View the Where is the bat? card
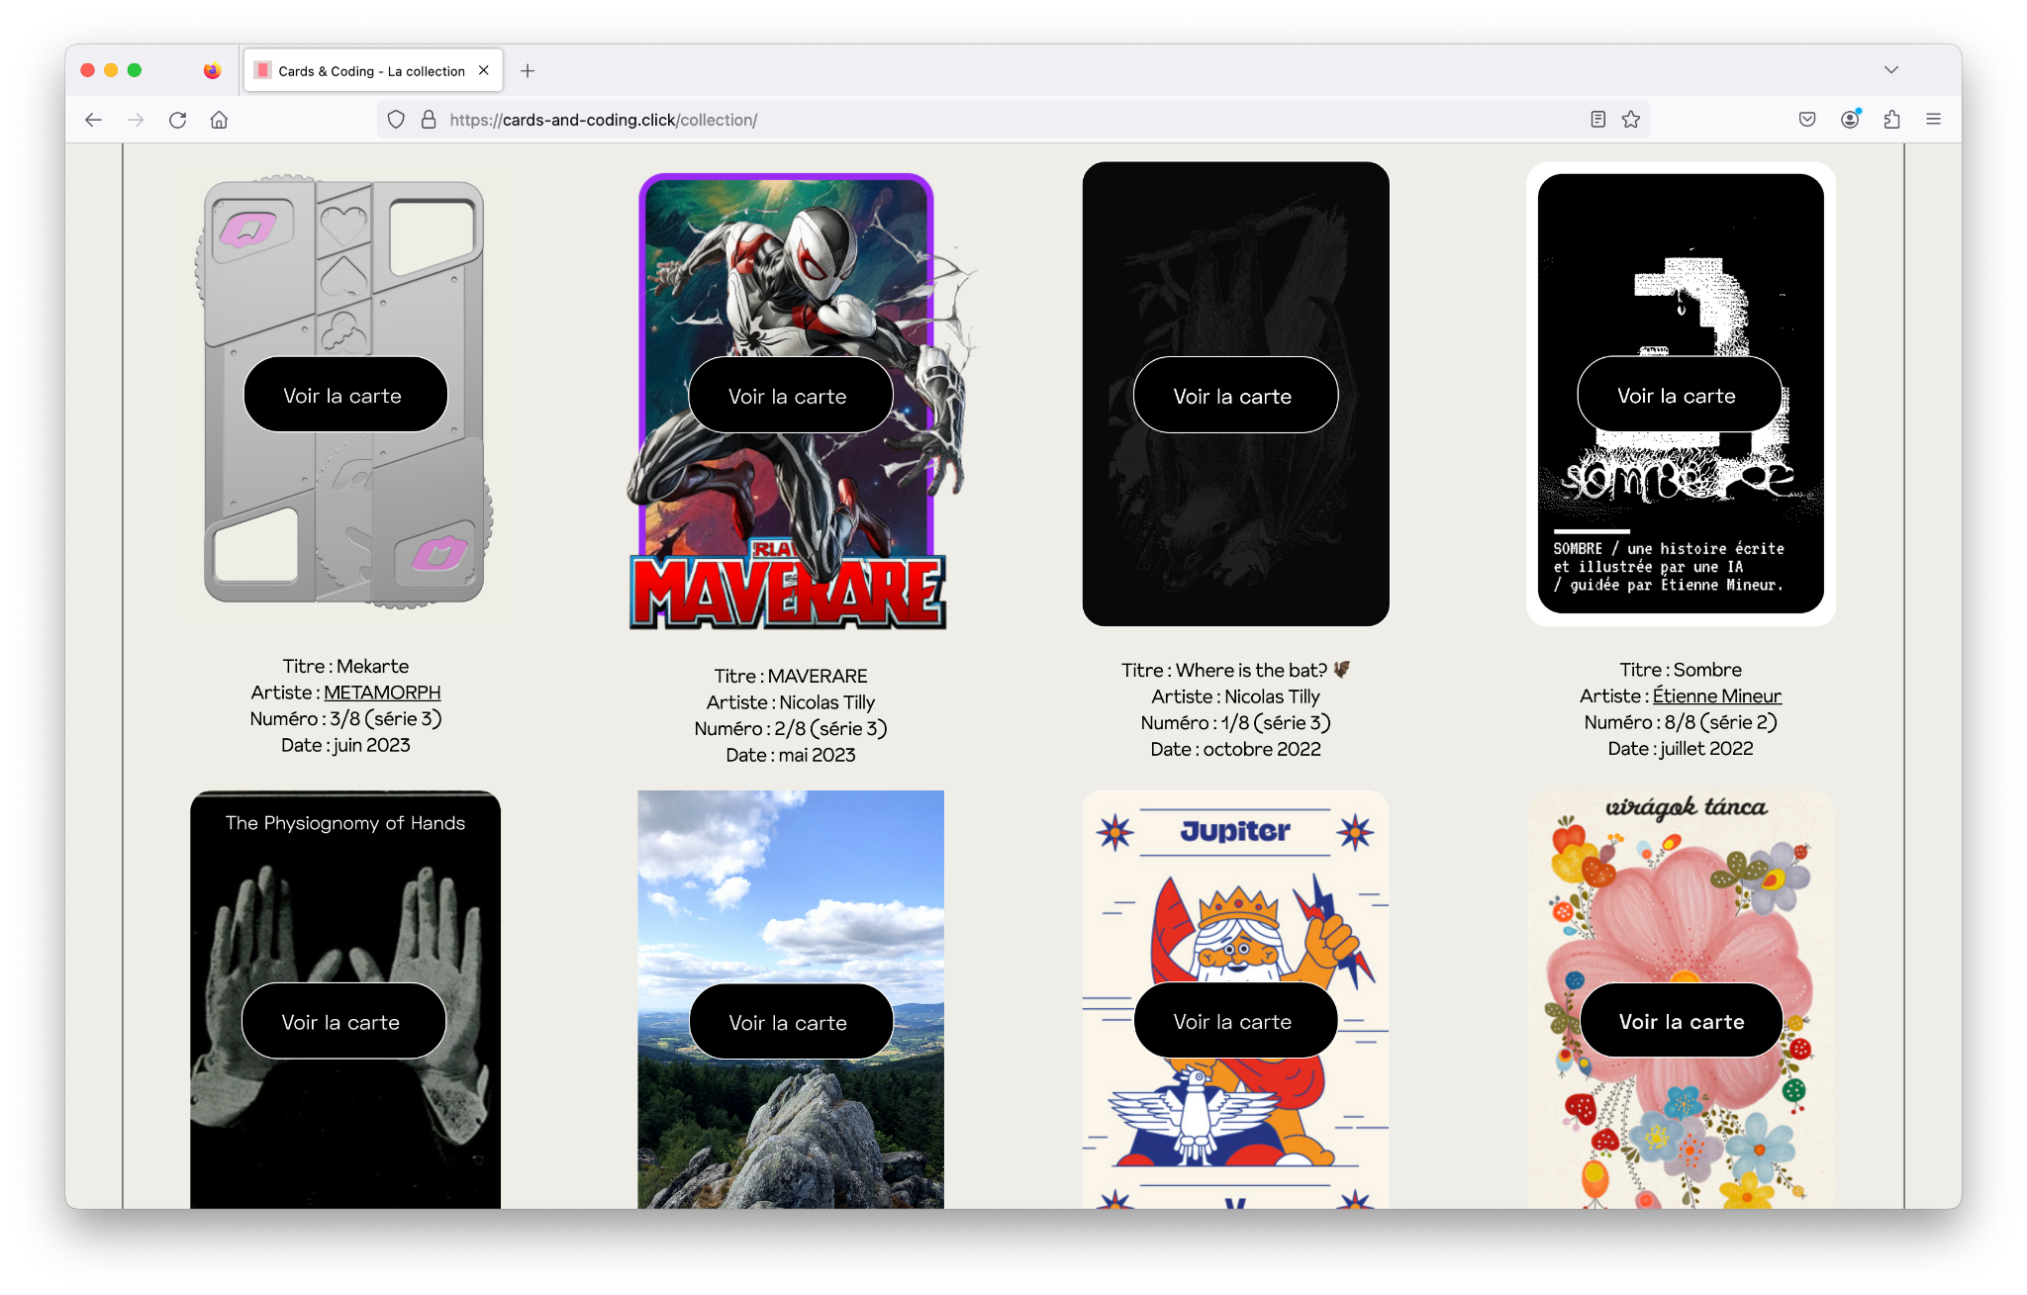 (1234, 397)
